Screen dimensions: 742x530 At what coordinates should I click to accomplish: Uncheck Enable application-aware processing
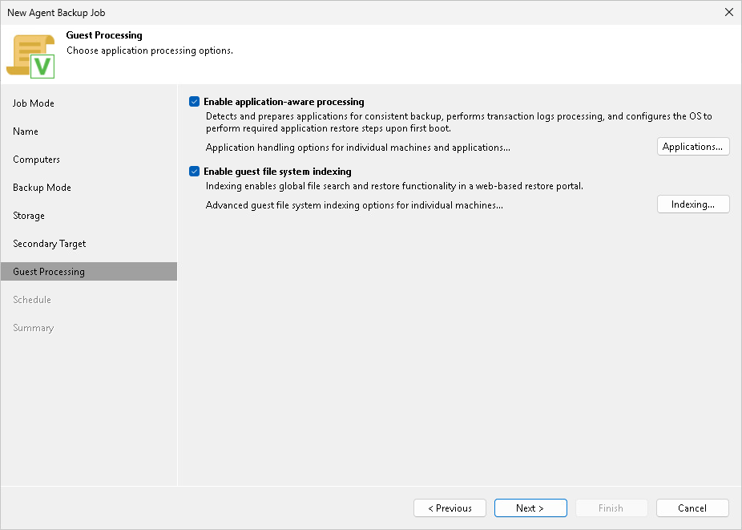(194, 102)
